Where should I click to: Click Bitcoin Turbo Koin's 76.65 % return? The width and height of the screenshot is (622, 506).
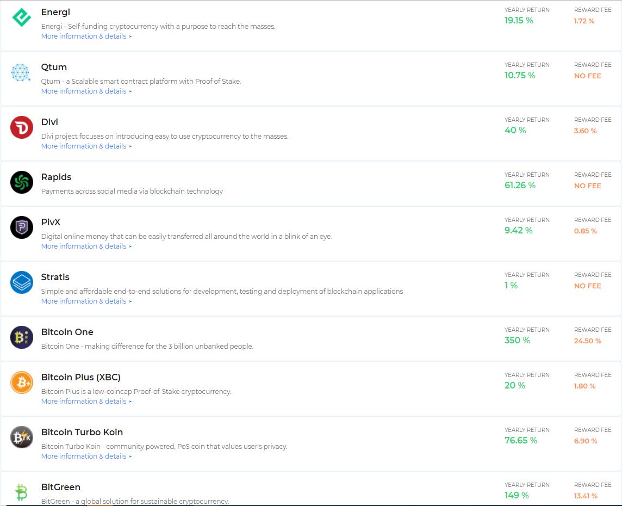tap(521, 440)
